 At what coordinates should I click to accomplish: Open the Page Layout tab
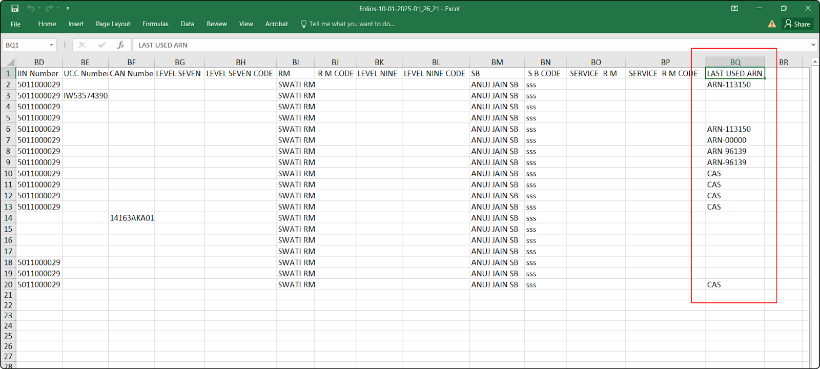coord(113,24)
